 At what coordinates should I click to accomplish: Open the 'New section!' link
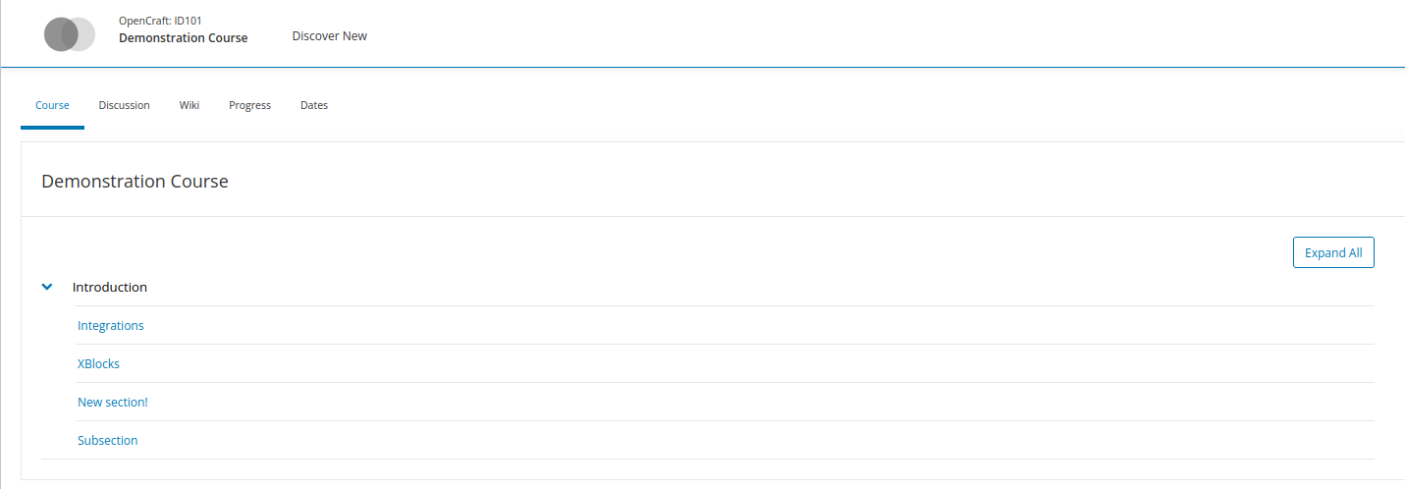pos(112,403)
